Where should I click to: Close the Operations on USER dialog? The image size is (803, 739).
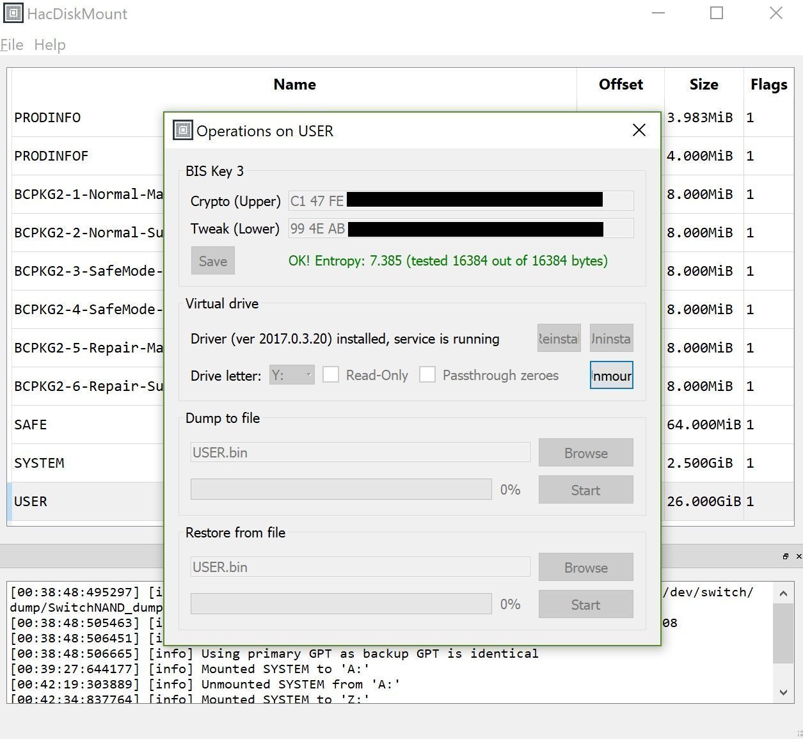[639, 130]
